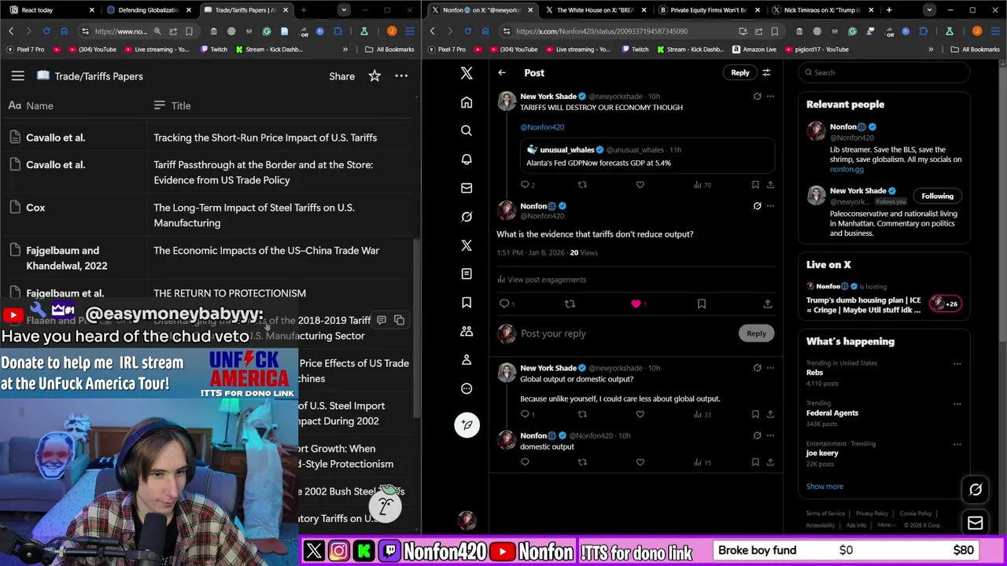Open Grok icon in the X sidebar

pos(467,217)
